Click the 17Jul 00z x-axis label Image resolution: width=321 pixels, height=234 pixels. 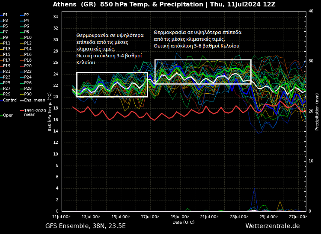point(150,216)
